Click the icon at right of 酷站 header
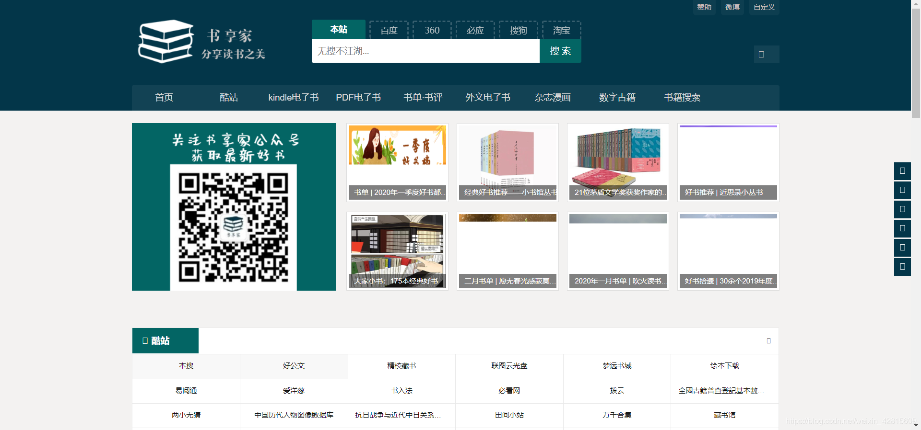The width and height of the screenshot is (921, 430). point(768,341)
